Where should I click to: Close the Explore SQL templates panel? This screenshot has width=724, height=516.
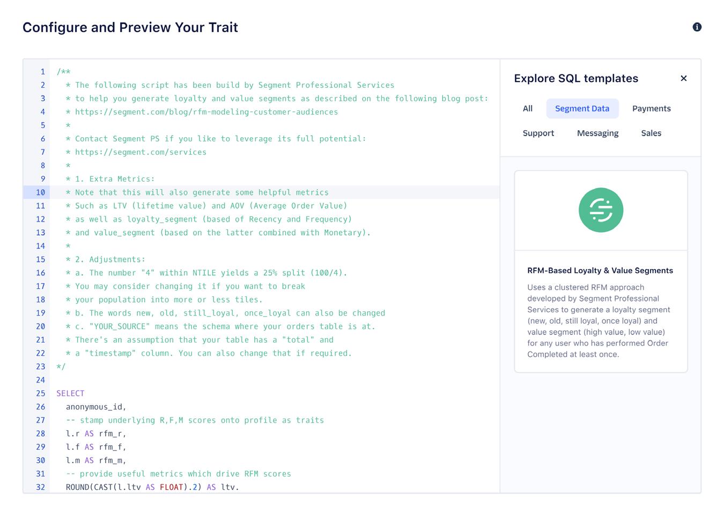(683, 78)
